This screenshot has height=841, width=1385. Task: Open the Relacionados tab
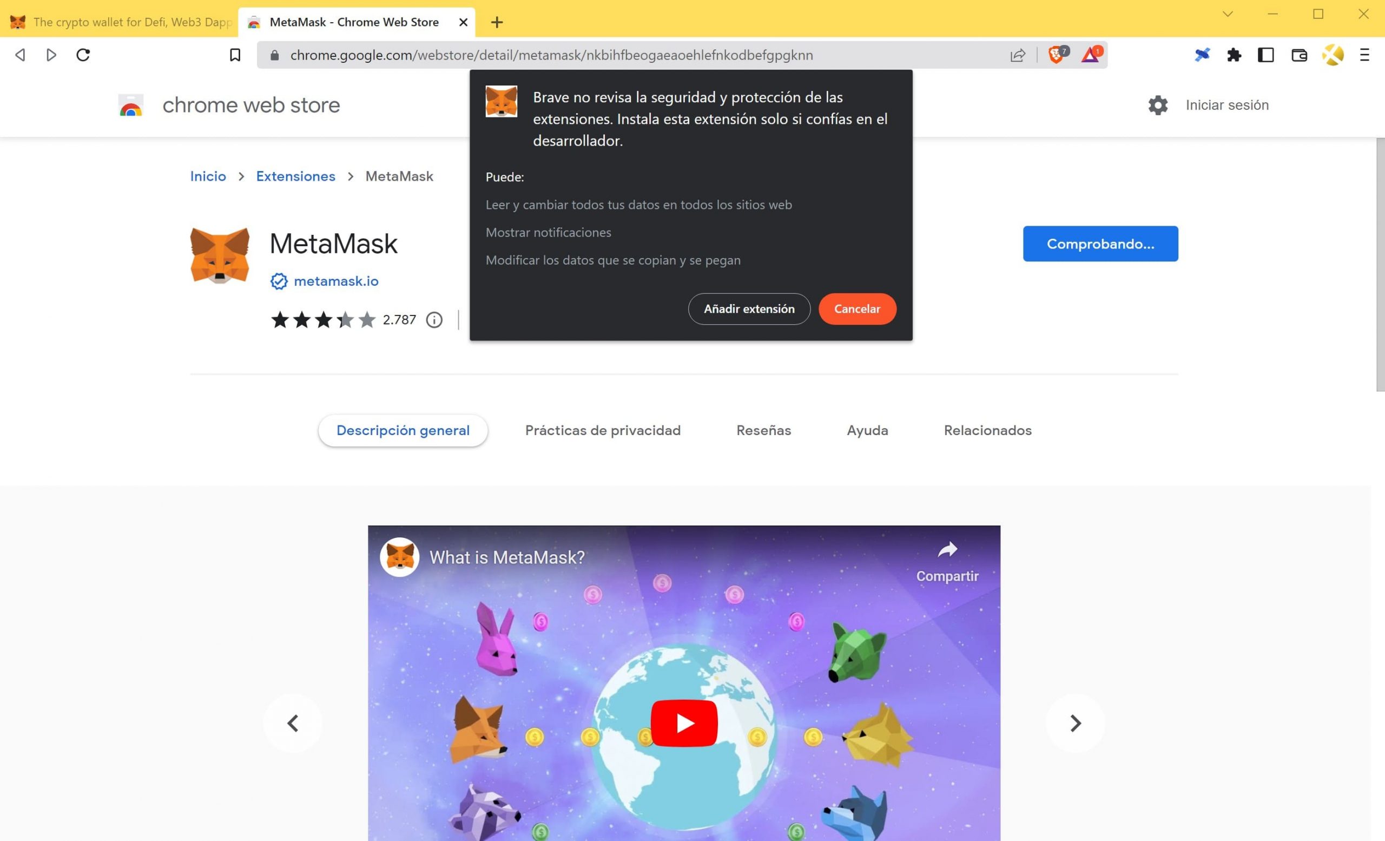tap(987, 430)
